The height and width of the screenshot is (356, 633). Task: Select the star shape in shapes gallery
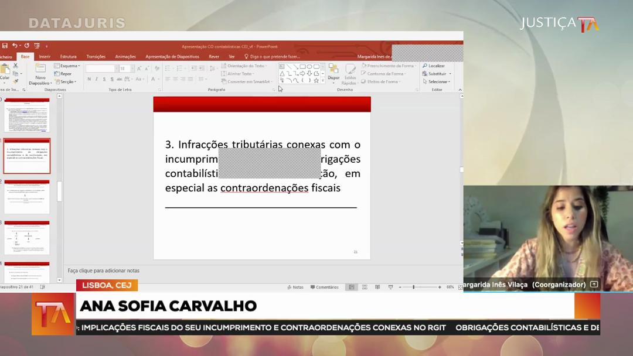[316, 81]
